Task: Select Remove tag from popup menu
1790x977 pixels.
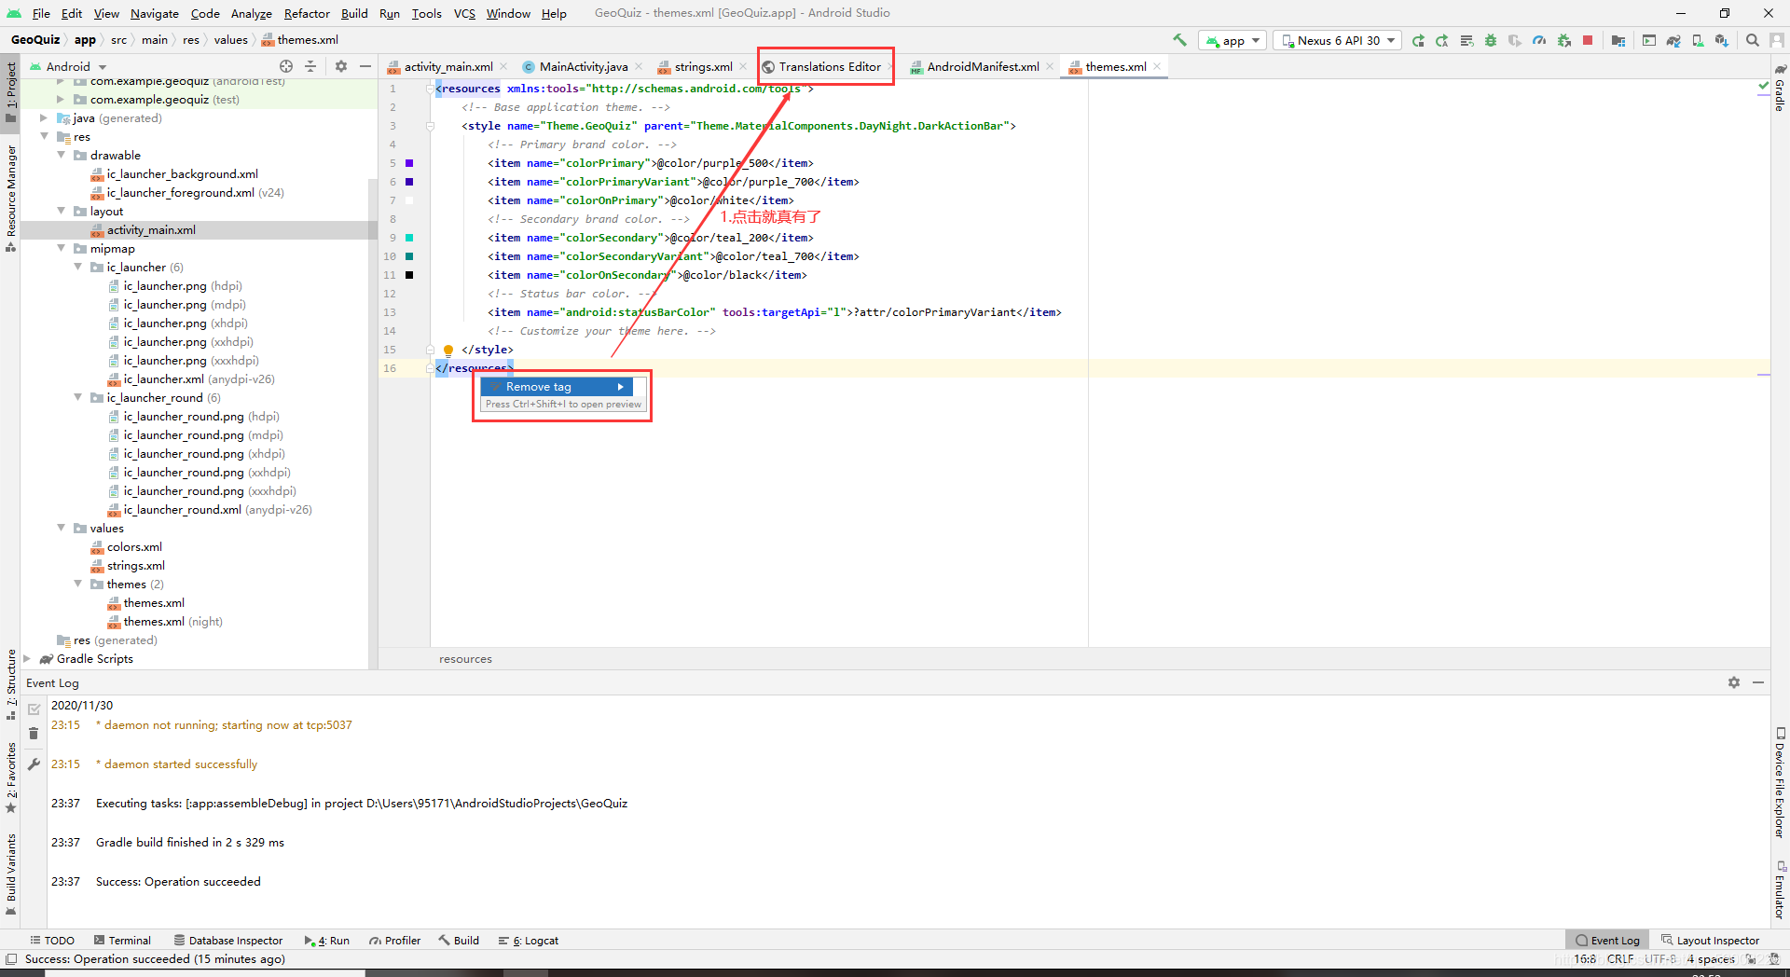Action: tap(557, 387)
